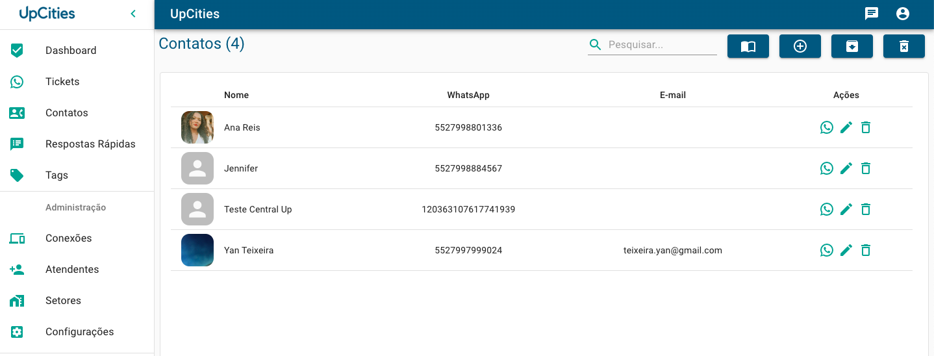Open Configurações in the sidebar
Screen dimensions: 934x356
pos(77,332)
